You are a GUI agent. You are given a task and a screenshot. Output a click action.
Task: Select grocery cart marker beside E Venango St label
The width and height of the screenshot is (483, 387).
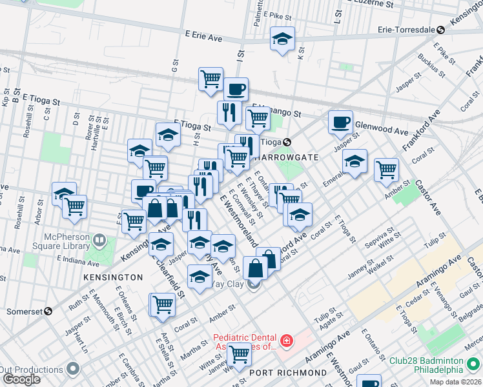(x=258, y=119)
